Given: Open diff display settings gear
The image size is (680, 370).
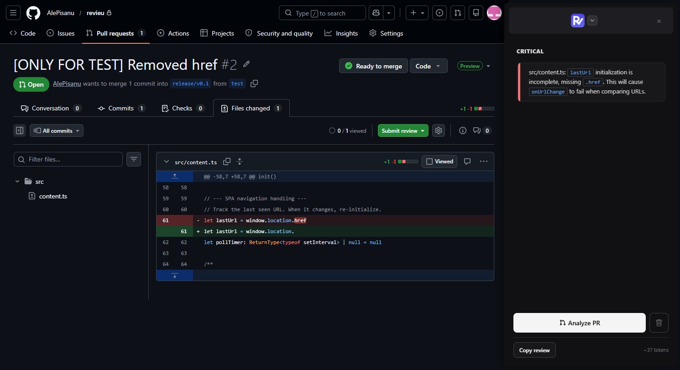Looking at the screenshot, I should 438,130.
